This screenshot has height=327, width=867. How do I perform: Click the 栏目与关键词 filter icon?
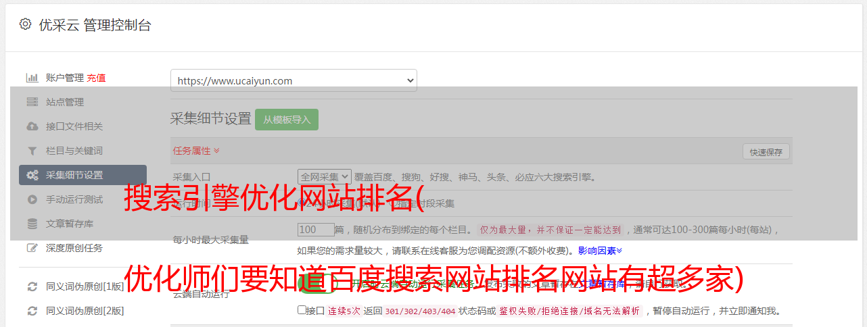pyautogui.click(x=32, y=151)
